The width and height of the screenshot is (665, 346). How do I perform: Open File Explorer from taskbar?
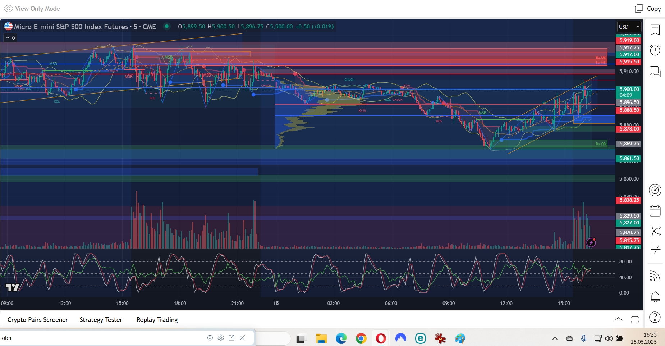[321, 338]
